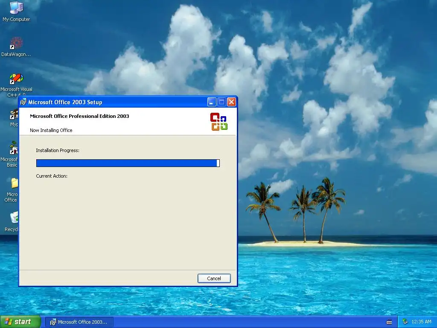Select the DataWagon desktop shortcut icon
437x328 pixels.
click(x=16, y=47)
